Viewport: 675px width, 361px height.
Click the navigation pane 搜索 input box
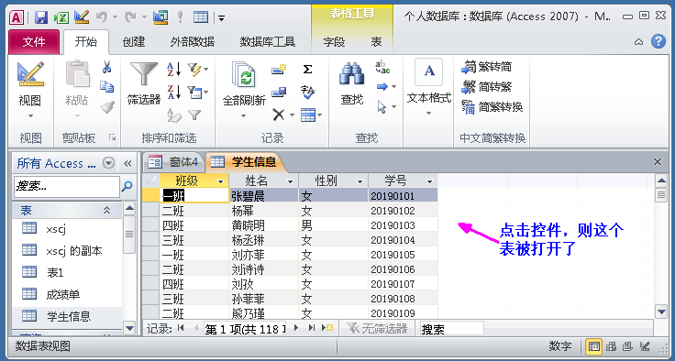click(67, 186)
